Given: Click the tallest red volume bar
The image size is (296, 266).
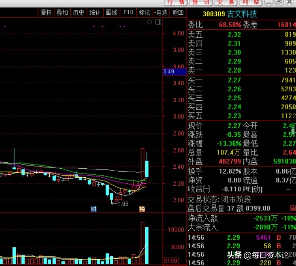Looking at the screenshot, I should point(143,243).
